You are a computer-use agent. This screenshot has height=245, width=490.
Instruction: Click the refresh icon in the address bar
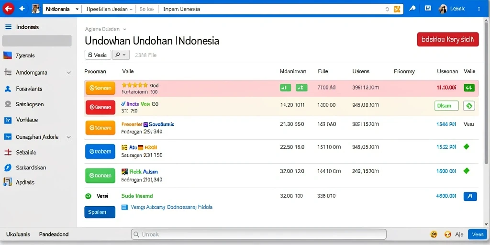[x=387, y=10]
